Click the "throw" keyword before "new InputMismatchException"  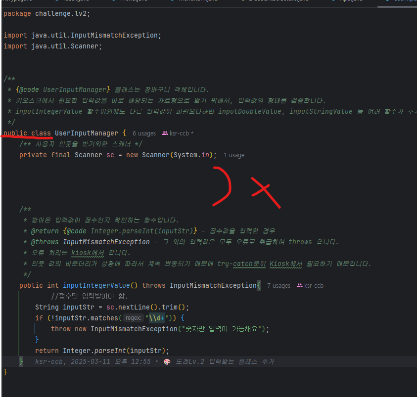point(61,329)
